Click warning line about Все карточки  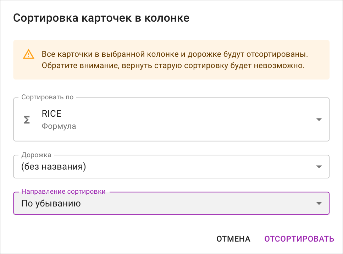tap(174, 55)
